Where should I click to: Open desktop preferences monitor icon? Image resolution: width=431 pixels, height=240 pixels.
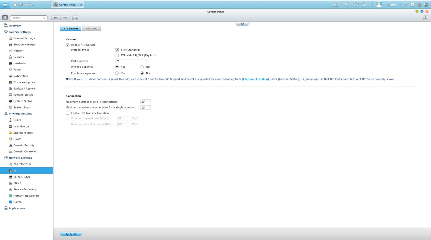point(426,5)
